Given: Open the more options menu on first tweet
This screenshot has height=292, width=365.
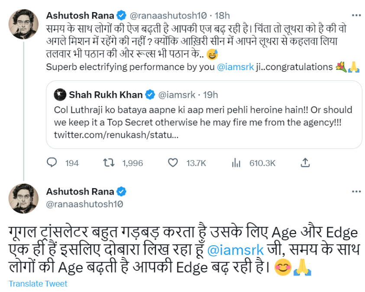Looking at the screenshot, I should (x=356, y=16).
